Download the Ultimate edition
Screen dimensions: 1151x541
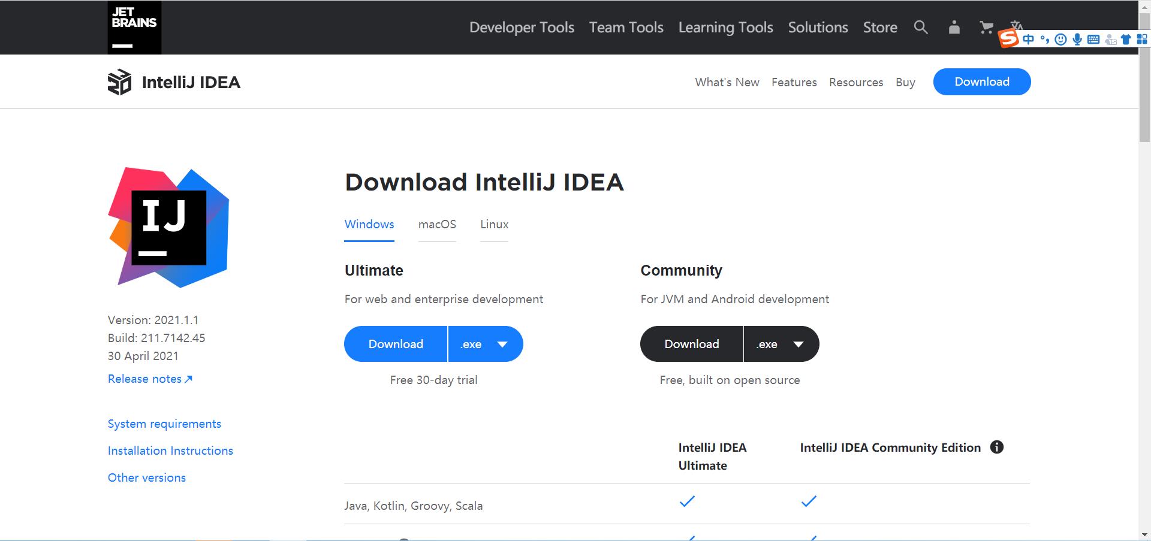[396, 344]
